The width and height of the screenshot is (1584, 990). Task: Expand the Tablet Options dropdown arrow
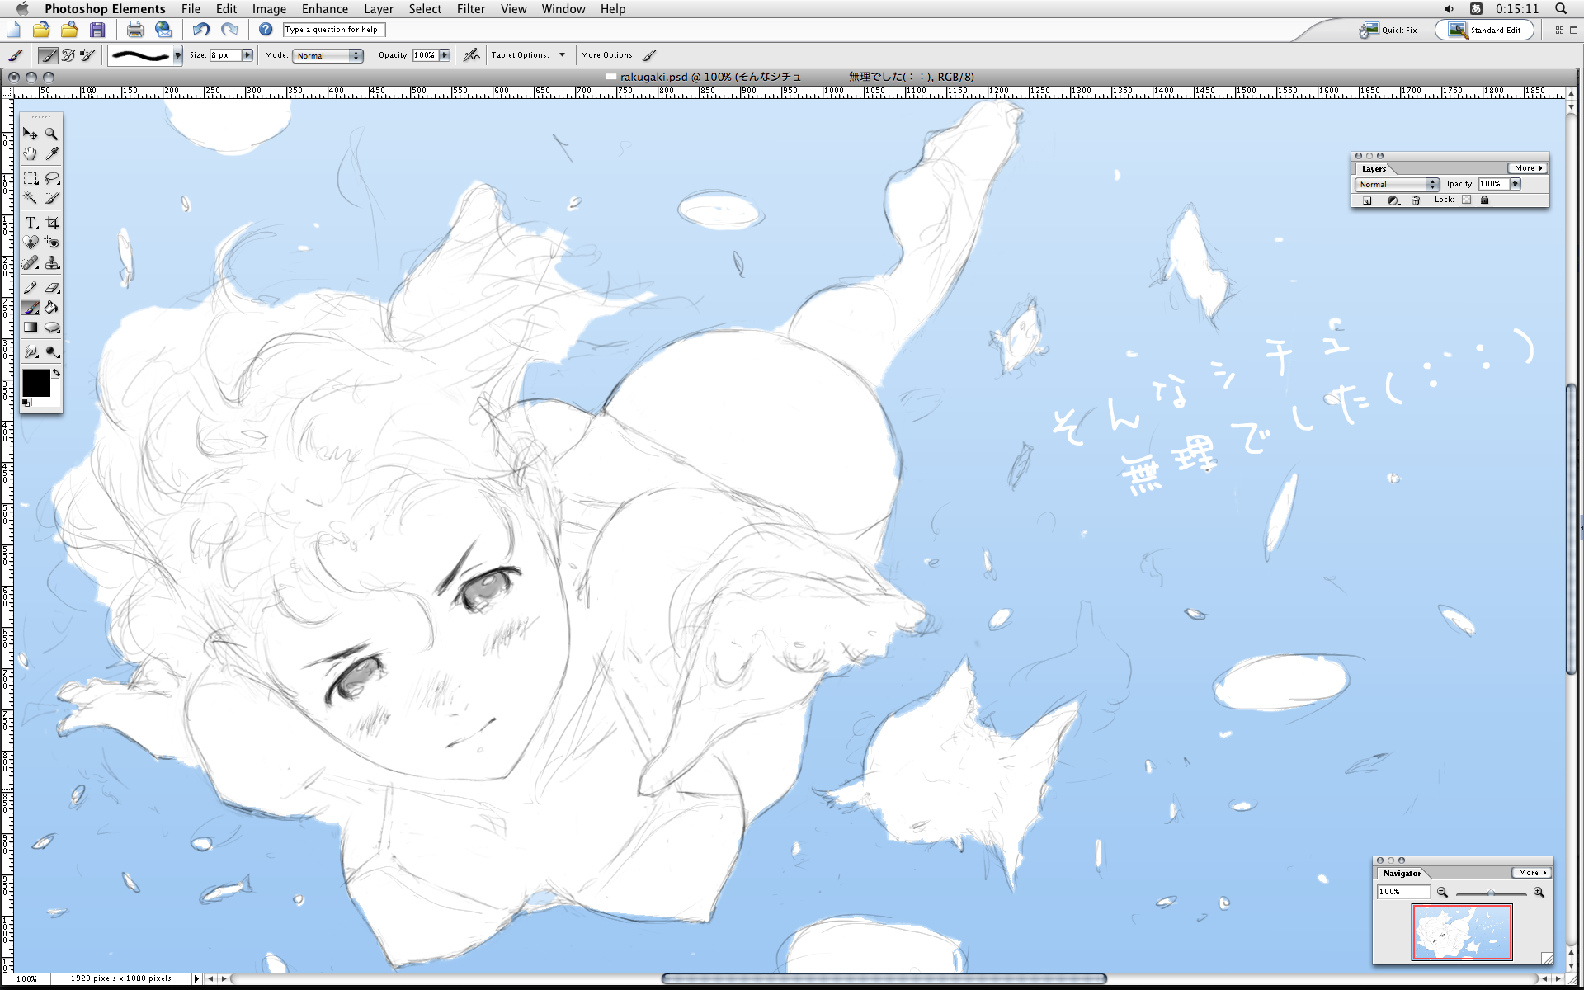click(563, 55)
